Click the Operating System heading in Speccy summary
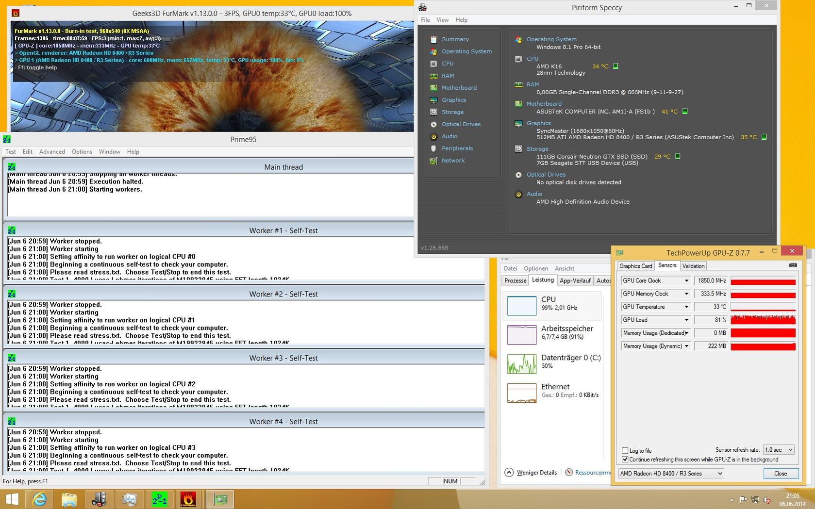This screenshot has width=815, height=509. [551, 39]
